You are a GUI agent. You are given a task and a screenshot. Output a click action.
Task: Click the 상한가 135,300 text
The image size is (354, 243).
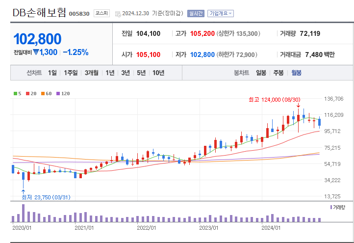click(x=238, y=34)
